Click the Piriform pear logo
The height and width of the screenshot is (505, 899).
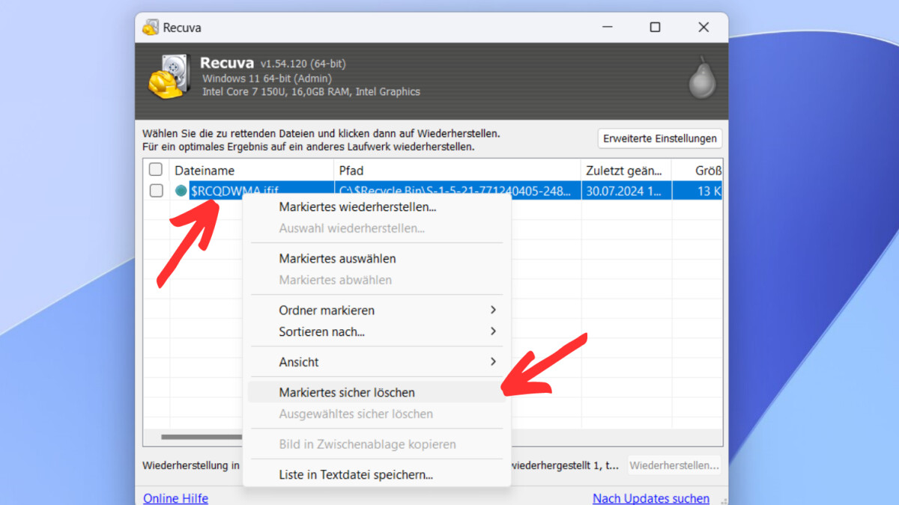[702, 76]
